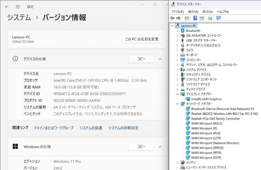The image size is (261, 170).
Task: Select the システム デバイス category icon
Action: (183, 70)
